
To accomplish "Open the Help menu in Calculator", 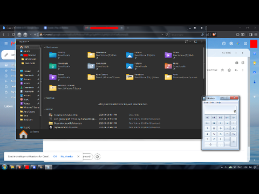I will 219,102.
